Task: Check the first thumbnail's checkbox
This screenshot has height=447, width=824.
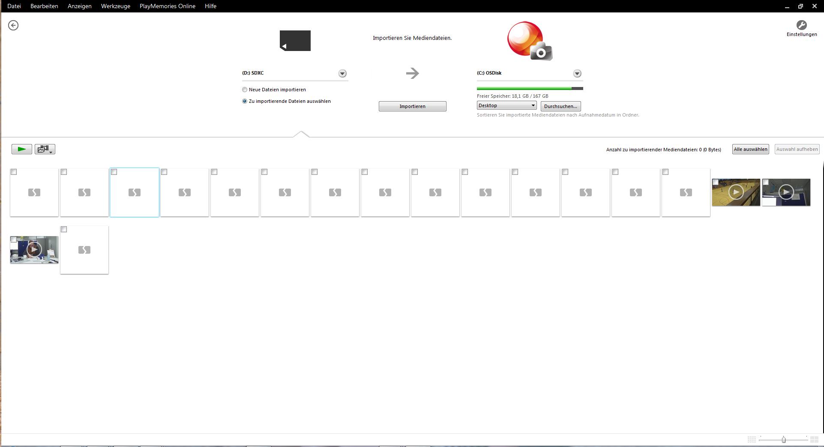Action: click(14, 172)
